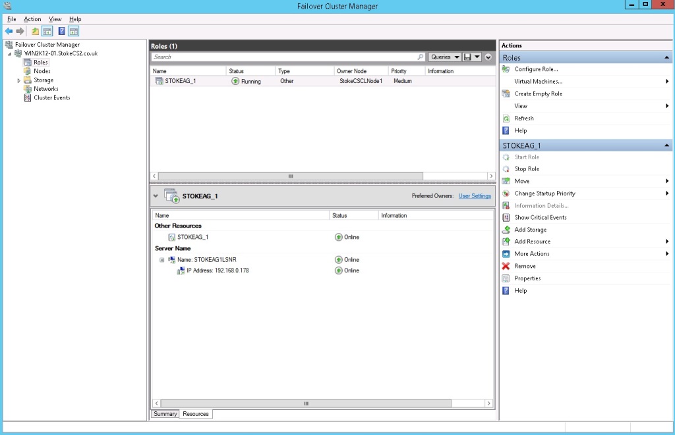Screen dimensions: 675x435
Task: Click the Stop Role icon
Action: click(x=506, y=169)
